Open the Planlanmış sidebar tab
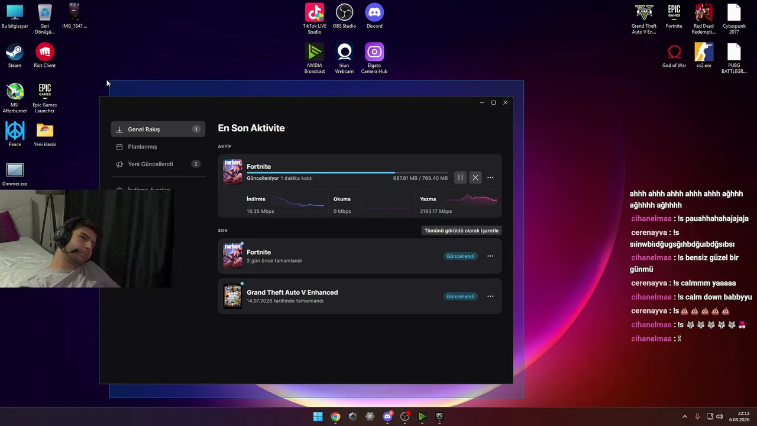This screenshot has height=426, width=757. click(x=158, y=147)
